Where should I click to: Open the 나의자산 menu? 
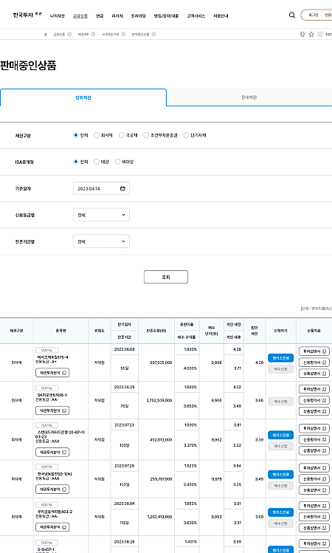tap(57, 16)
